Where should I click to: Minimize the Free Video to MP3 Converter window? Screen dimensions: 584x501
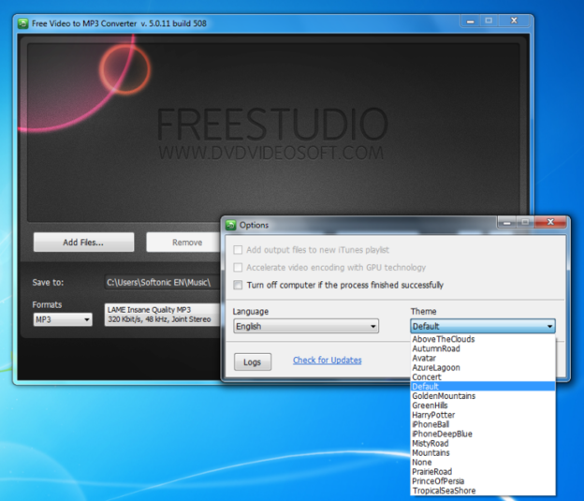tap(471, 21)
